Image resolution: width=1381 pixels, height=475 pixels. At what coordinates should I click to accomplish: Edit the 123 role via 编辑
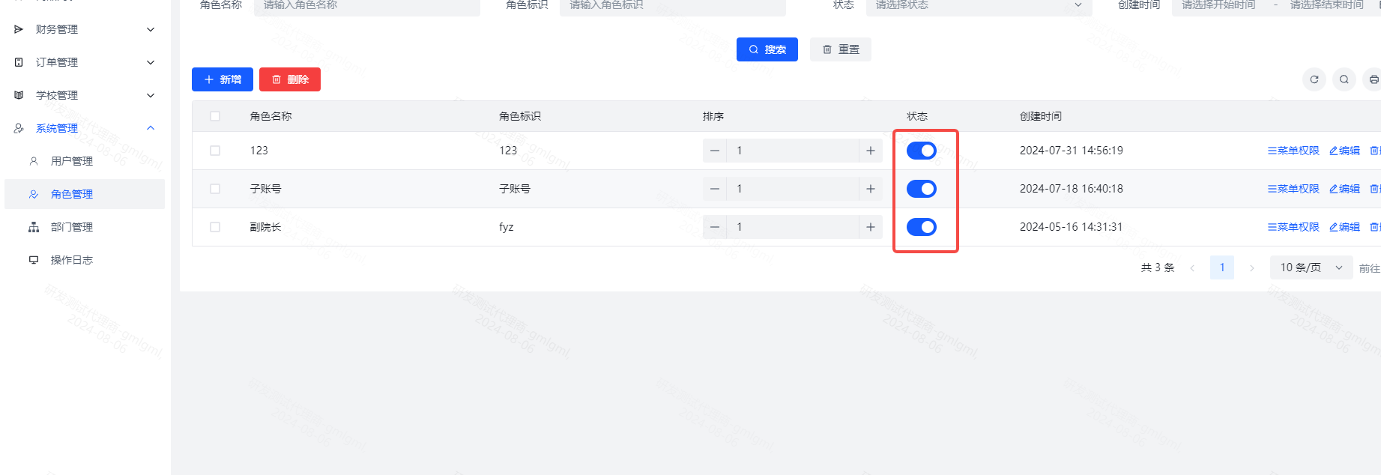(x=1344, y=151)
